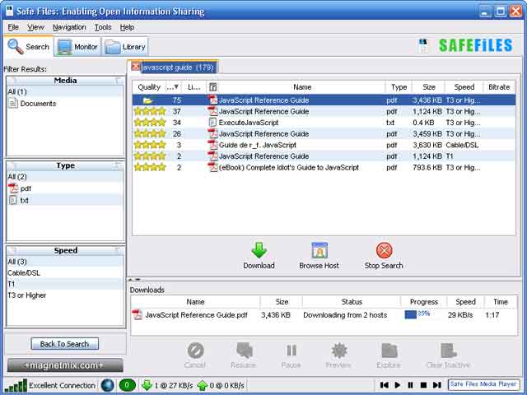Screen dimensions: 527x395
Task: Select JavaScript Reference Guide.pdf download row
Action: click(324, 315)
